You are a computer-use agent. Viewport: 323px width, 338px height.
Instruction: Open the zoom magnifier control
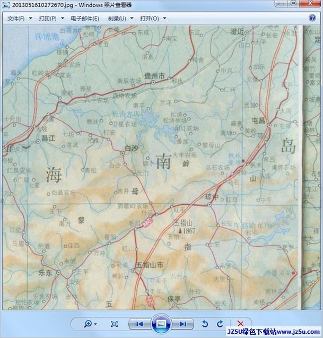coord(88,324)
